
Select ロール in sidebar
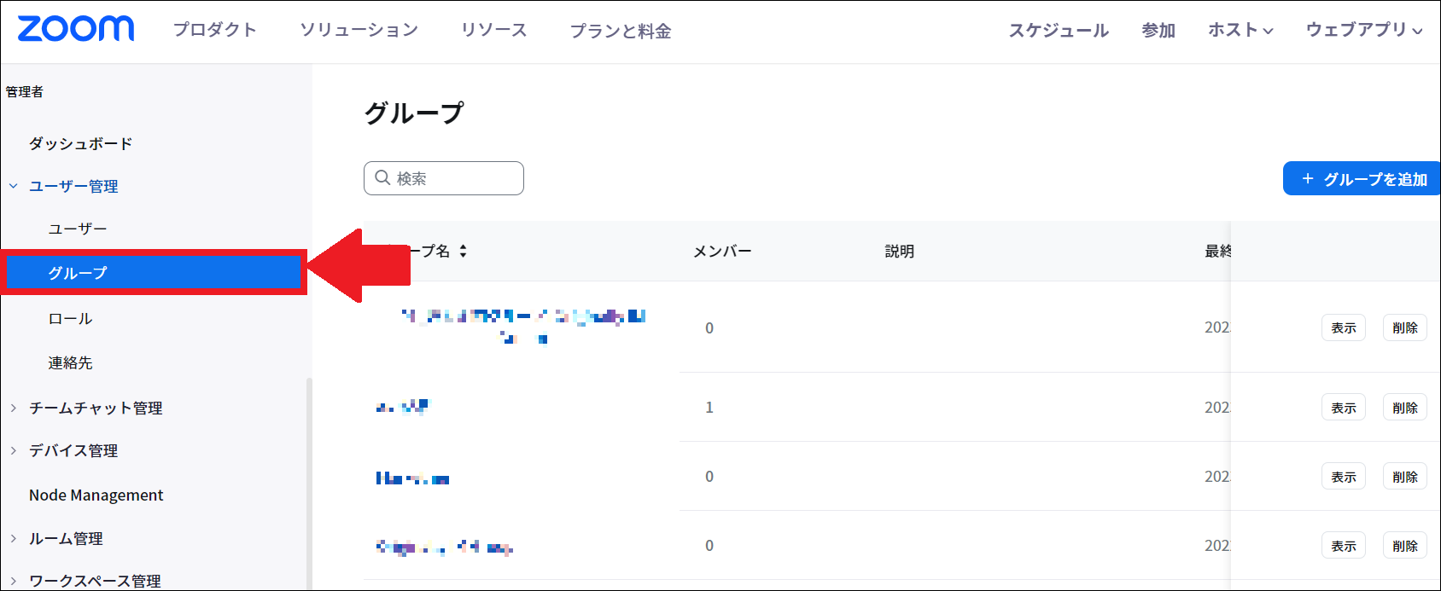[70, 318]
